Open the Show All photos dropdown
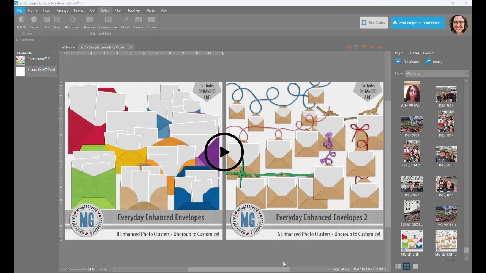The width and height of the screenshot is (486, 273). click(437, 73)
